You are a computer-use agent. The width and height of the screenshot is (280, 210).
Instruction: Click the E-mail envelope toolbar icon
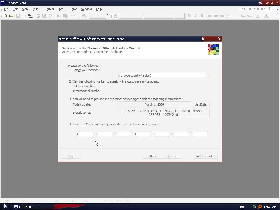coord(24,16)
